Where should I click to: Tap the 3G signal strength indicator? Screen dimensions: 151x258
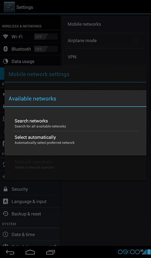[144, 252]
